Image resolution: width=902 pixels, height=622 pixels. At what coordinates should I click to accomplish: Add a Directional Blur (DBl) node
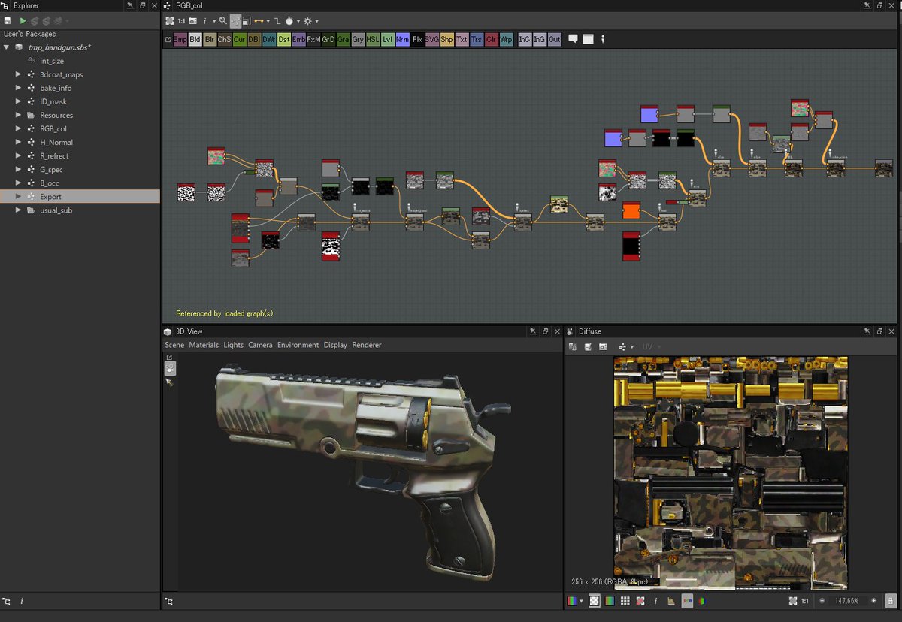coord(254,39)
